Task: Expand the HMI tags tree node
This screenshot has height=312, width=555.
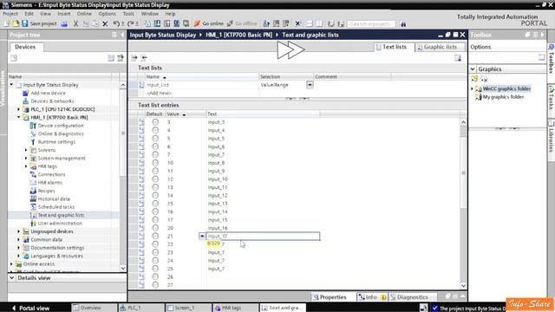Action: tap(26, 166)
